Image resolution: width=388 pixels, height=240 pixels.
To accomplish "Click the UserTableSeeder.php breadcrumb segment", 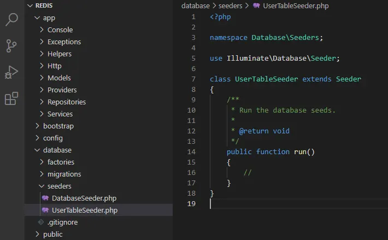I will pos(296,5).
